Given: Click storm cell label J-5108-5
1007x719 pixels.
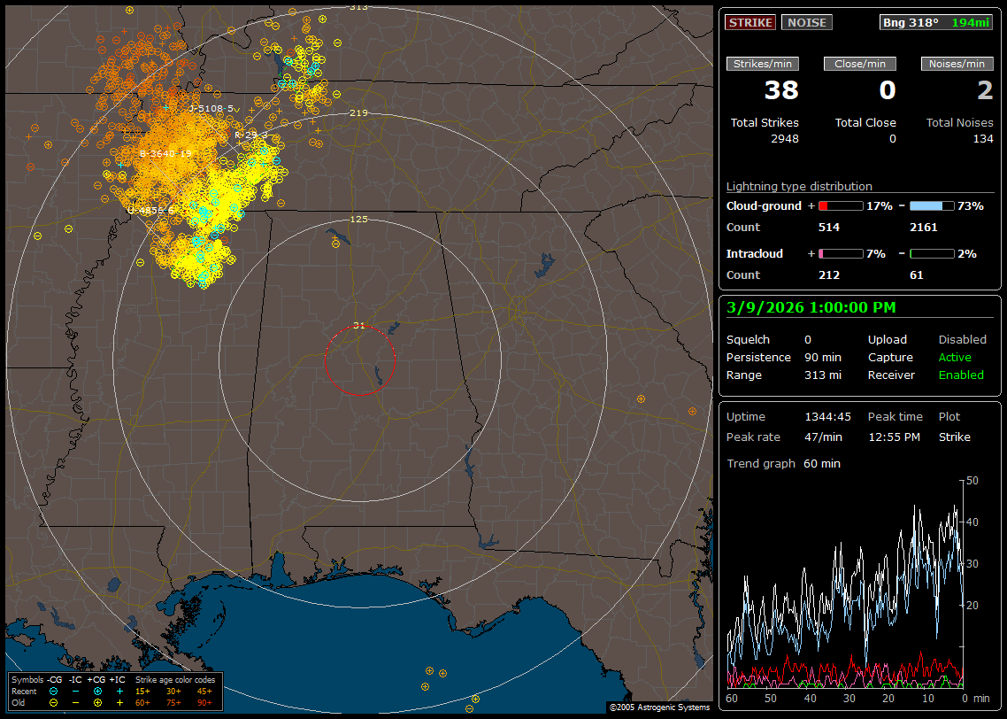Looking at the screenshot, I should (212, 108).
